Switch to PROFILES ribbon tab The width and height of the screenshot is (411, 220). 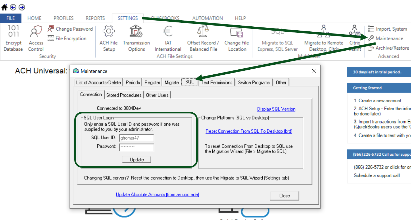point(63,18)
